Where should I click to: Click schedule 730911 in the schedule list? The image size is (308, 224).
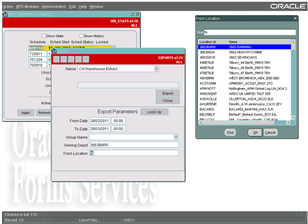click(38, 54)
